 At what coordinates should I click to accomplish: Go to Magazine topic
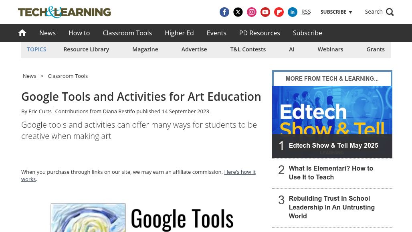145,49
